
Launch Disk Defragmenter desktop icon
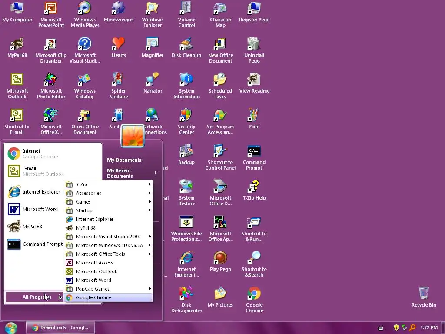[186, 299]
